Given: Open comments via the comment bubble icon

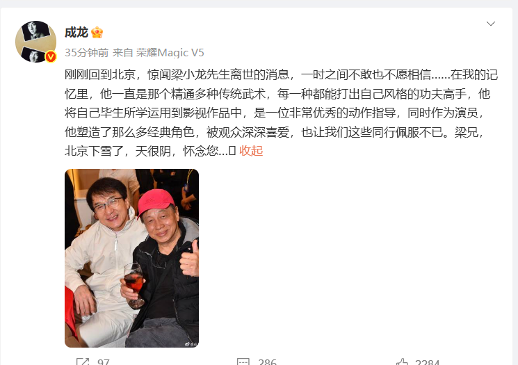Looking at the screenshot, I should coord(243,362).
